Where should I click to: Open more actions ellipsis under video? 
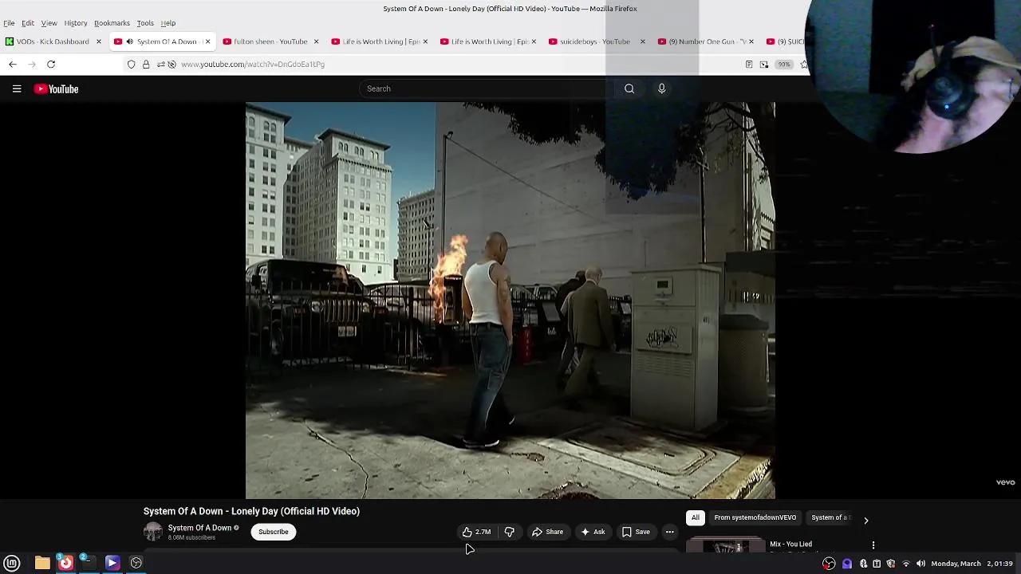tap(670, 532)
